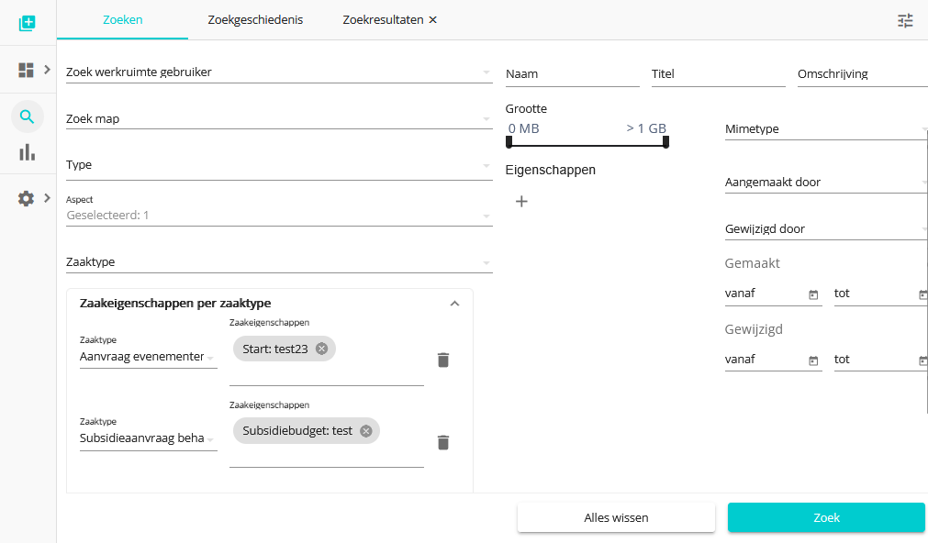Switch to the Zoekgeschiedenis tab
The width and height of the screenshot is (928, 543).
[x=255, y=19]
